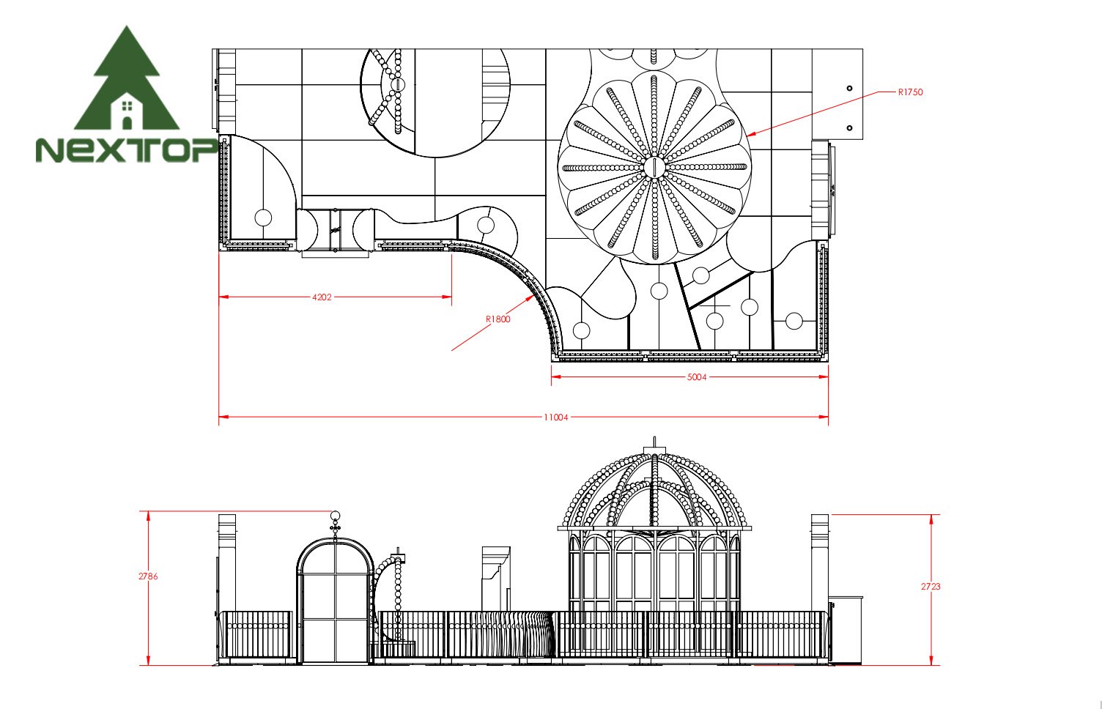Image resolution: width=1102 pixels, height=709 pixels.
Task: Click the gazebo arched windows in elevation
Action: (x=654, y=579)
